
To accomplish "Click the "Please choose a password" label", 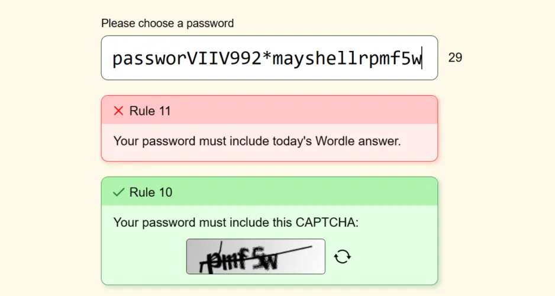I will [x=167, y=23].
